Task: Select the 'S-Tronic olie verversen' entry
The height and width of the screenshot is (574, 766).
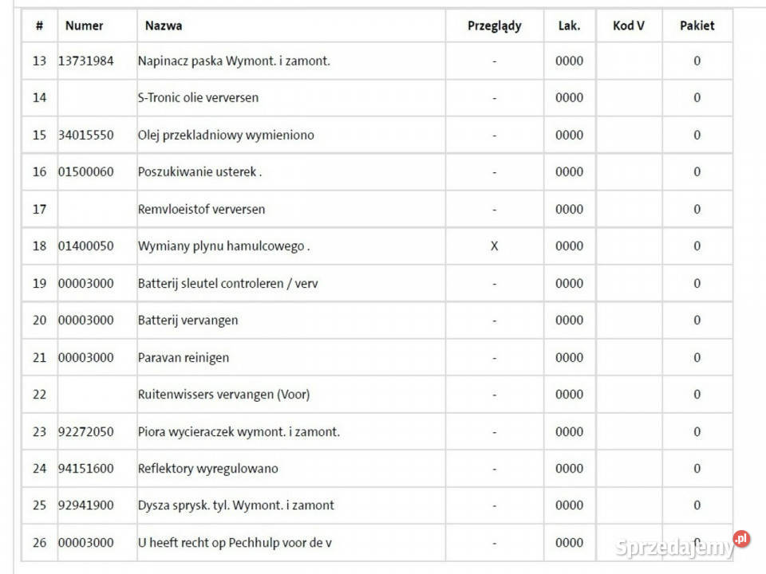Action: (x=198, y=97)
